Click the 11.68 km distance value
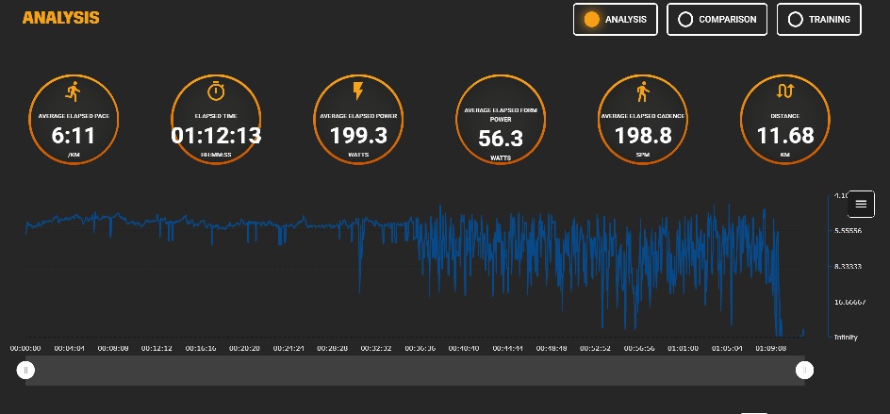The image size is (890, 414). (785, 136)
